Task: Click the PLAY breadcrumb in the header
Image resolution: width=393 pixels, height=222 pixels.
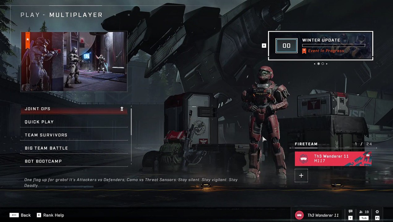Action: [x=30, y=15]
